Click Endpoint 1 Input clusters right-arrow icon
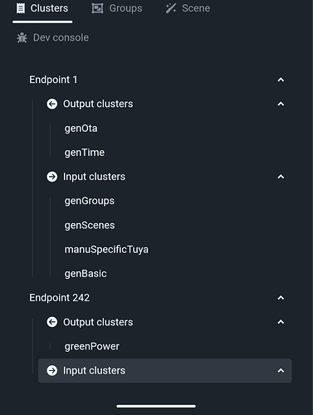Image resolution: width=313 pixels, height=415 pixels. 52,177
